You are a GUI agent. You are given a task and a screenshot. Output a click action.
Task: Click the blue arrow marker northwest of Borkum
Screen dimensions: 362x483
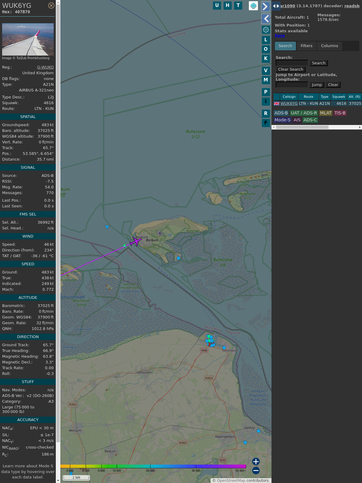(107, 227)
